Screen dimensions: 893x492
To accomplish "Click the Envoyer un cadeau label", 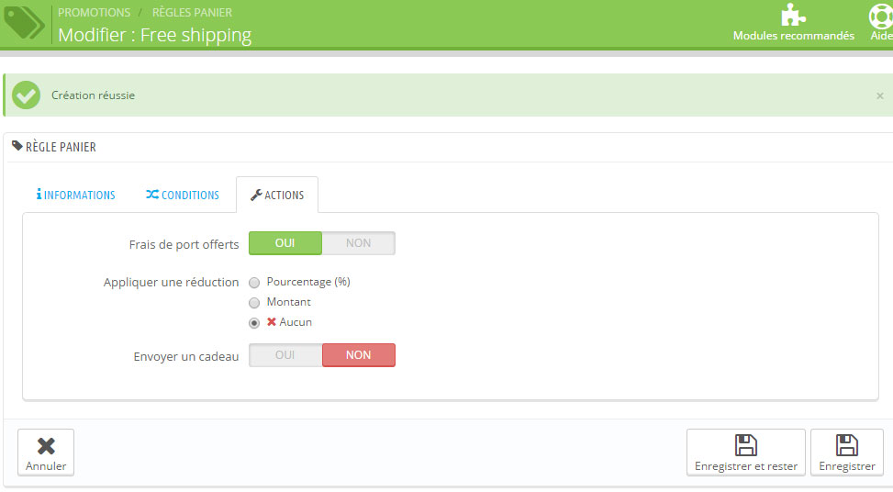I will pyautogui.click(x=185, y=356).
